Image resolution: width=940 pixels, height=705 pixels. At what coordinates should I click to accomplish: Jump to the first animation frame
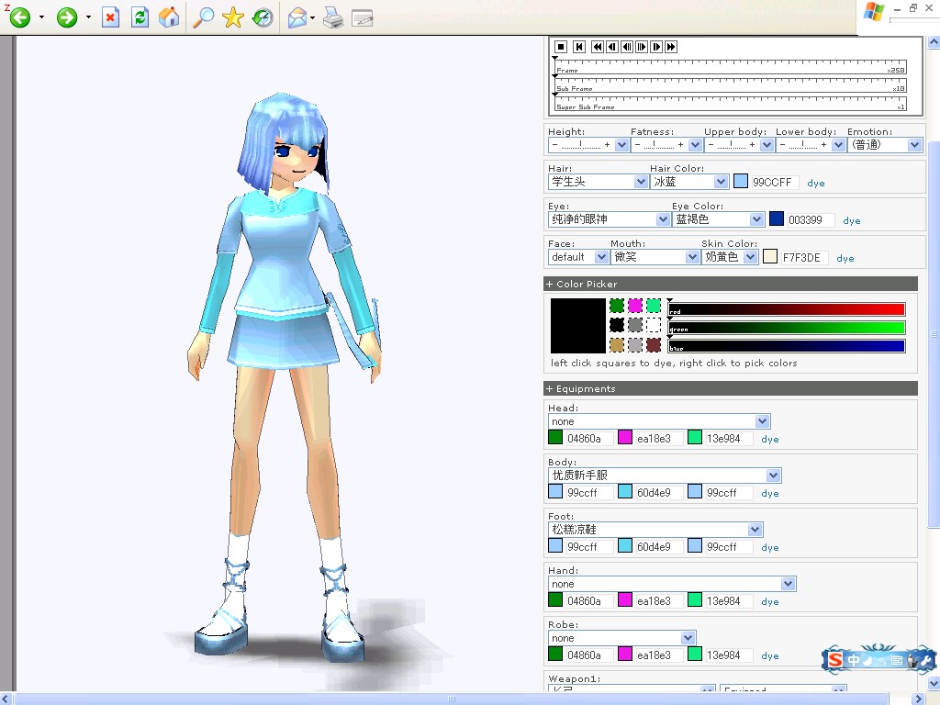point(579,47)
